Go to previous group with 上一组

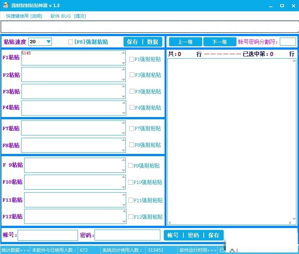point(185,42)
